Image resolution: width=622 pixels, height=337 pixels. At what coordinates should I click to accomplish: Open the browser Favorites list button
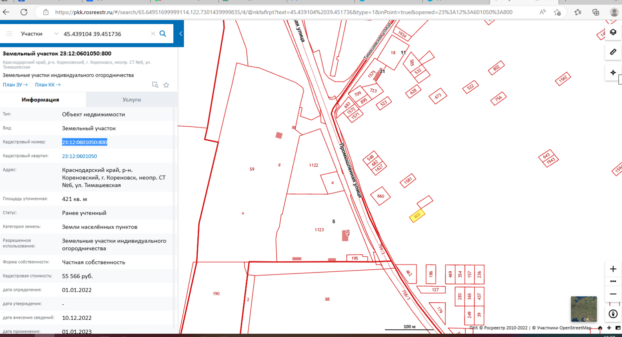coord(578,12)
